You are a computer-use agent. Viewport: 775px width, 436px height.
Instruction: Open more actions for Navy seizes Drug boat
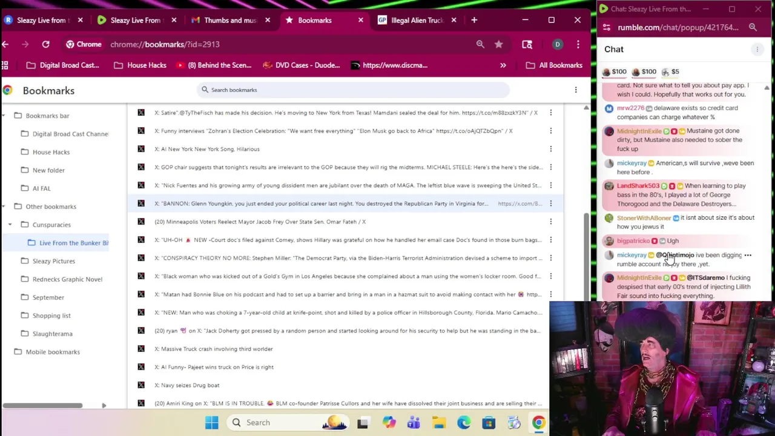(550, 385)
